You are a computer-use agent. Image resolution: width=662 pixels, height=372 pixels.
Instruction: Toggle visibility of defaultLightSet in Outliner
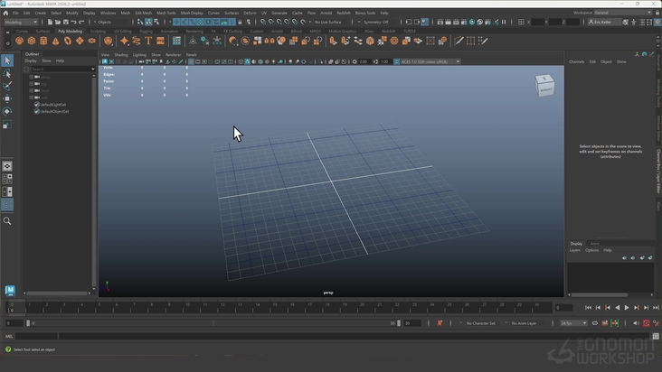37,104
